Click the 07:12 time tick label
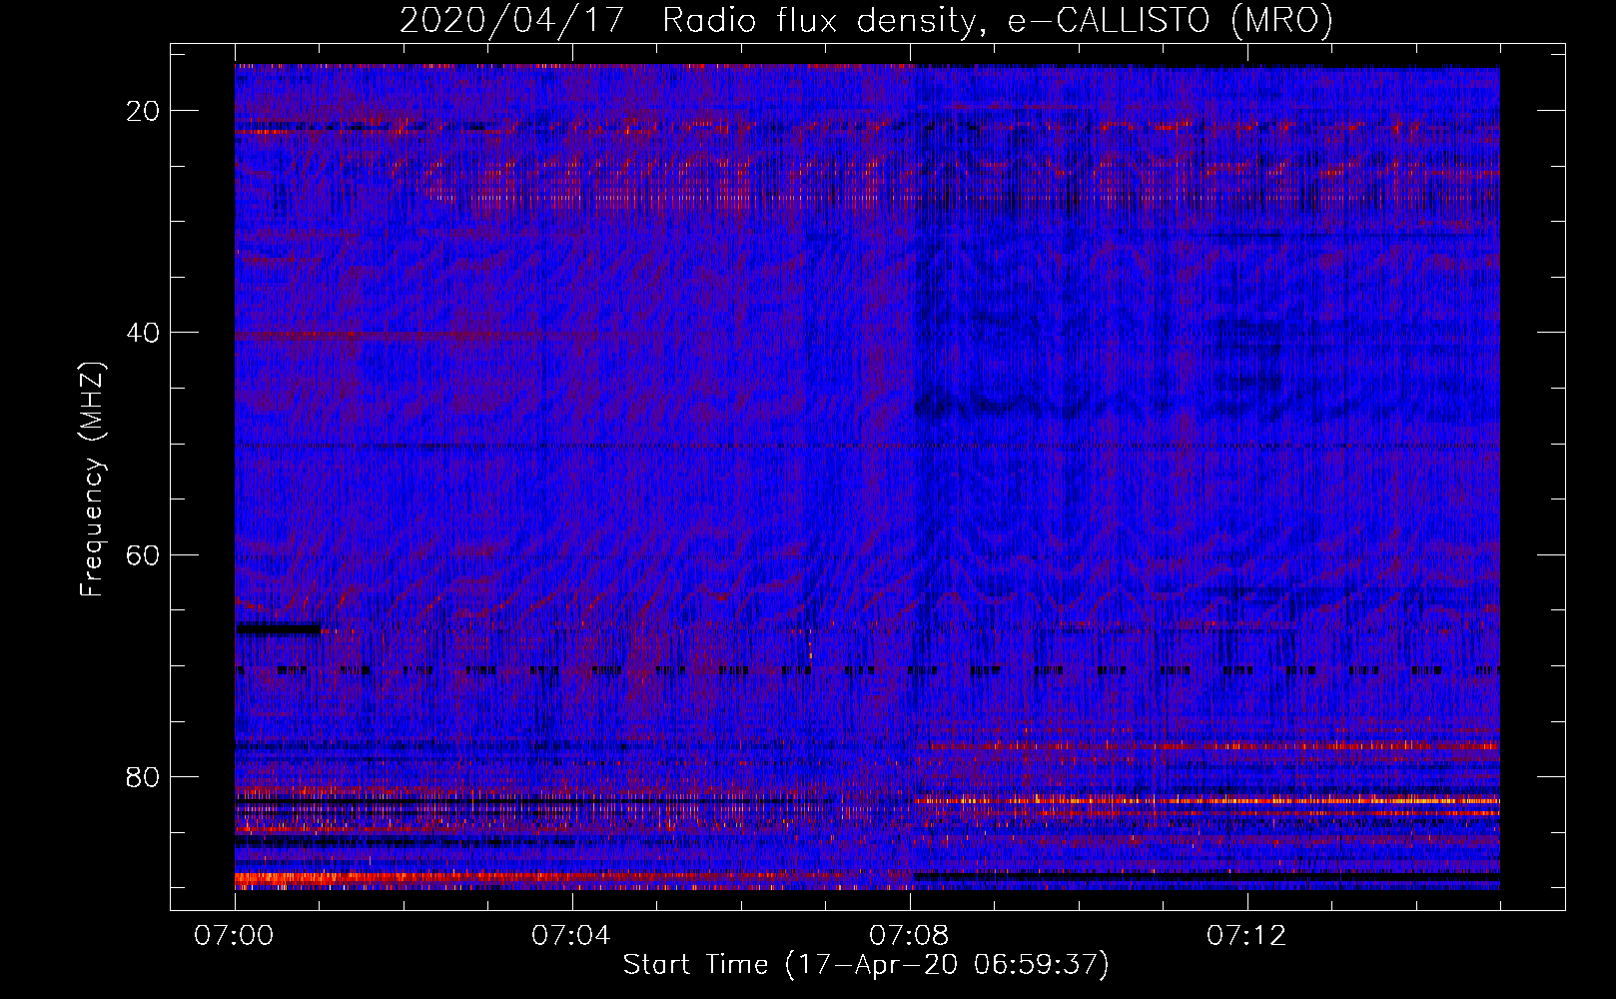This screenshot has height=999, width=1616. 1246,936
